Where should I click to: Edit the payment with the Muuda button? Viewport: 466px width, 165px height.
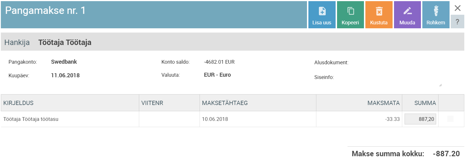pyautogui.click(x=407, y=15)
